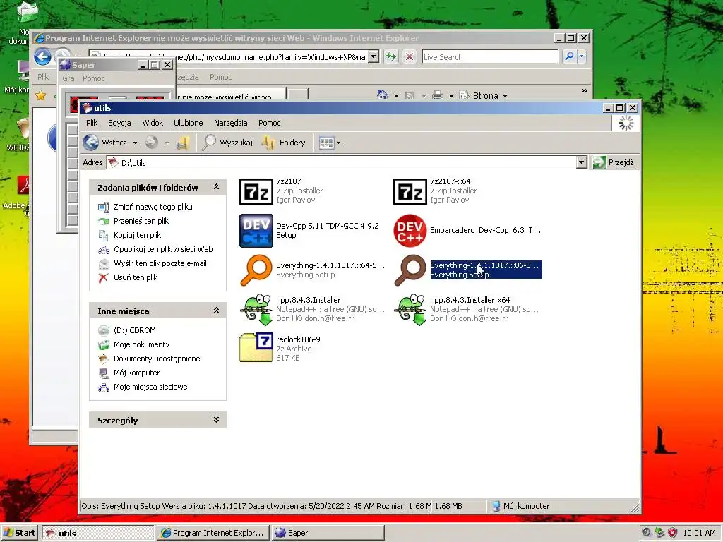Select the Dev-Cpp 5.11 TDM-GCC setup icon
The width and height of the screenshot is (723, 542).
point(256,231)
